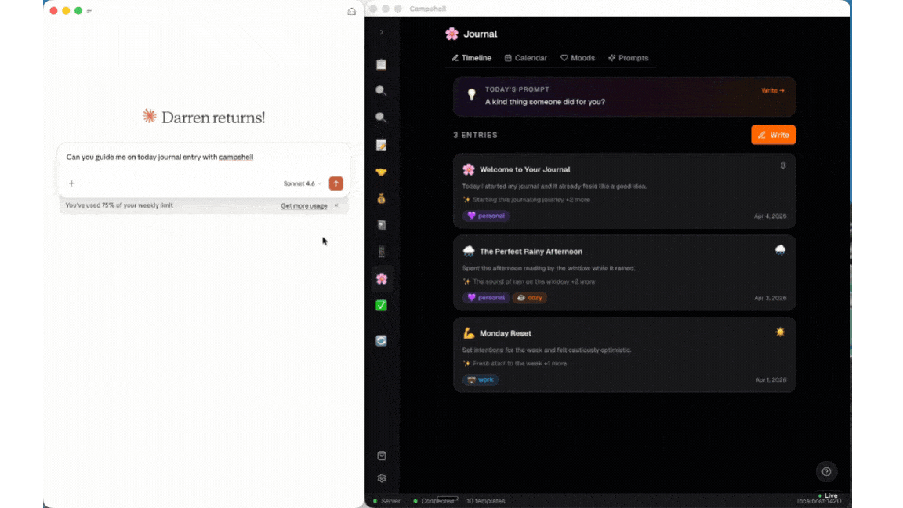This screenshot has width=903, height=508.
Task: Switch to the Calendar tab
Action: click(526, 58)
